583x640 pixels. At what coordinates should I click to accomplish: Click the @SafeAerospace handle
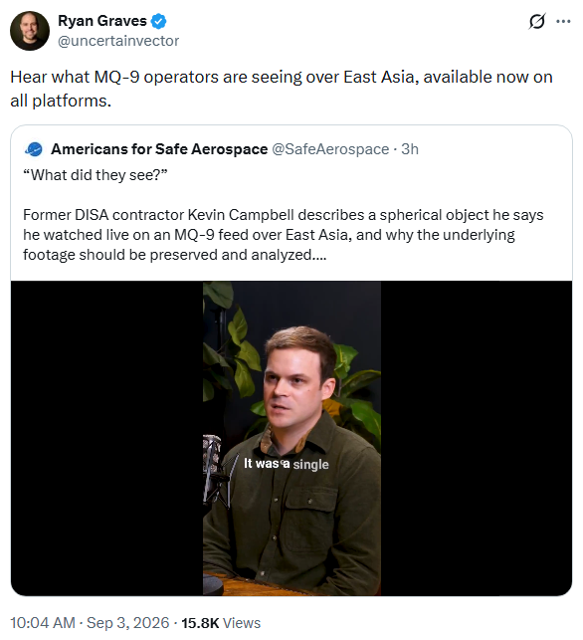coord(330,149)
